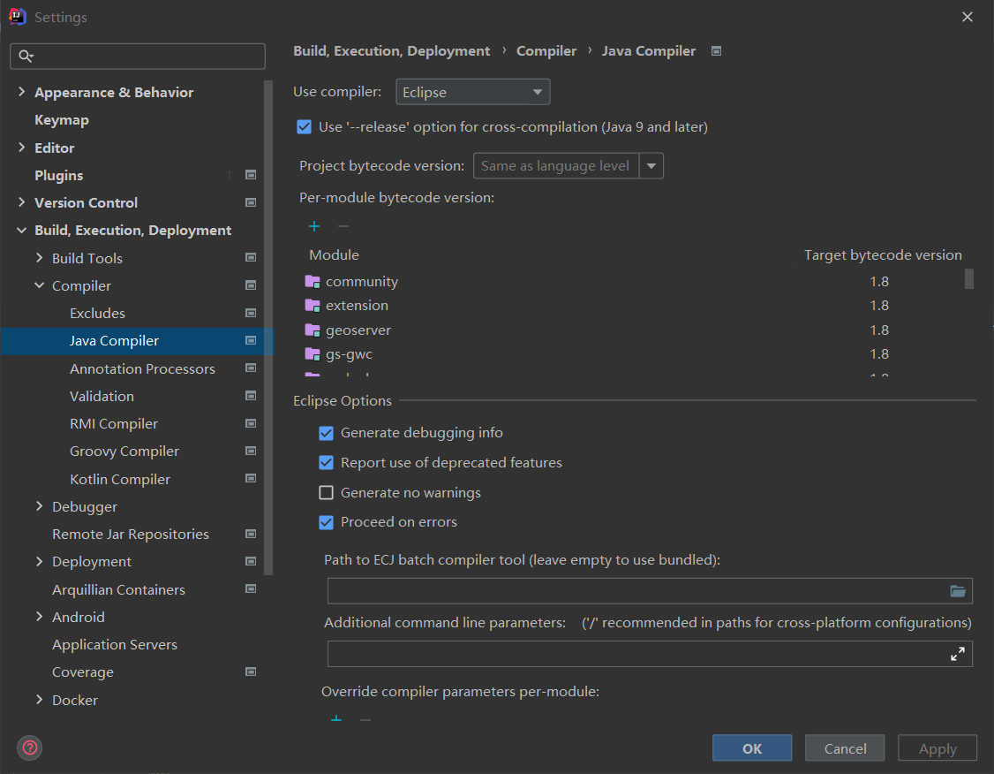Expand the Version Control node

click(21, 202)
